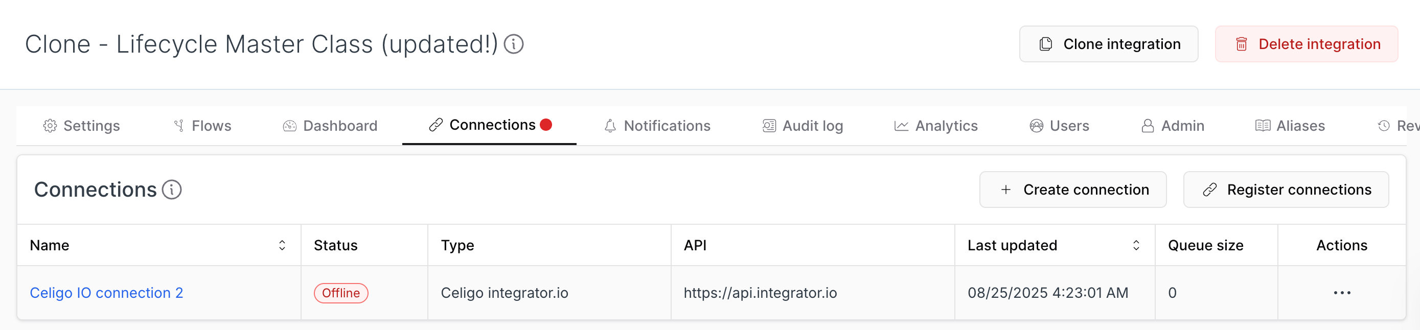Sort by Name column arrows
The image size is (1420, 330).
[282, 245]
